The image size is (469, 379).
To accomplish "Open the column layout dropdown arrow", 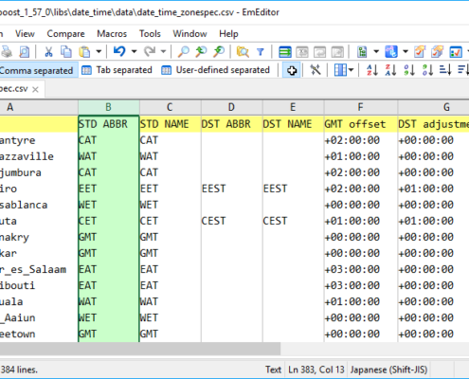I will click(352, 70).
